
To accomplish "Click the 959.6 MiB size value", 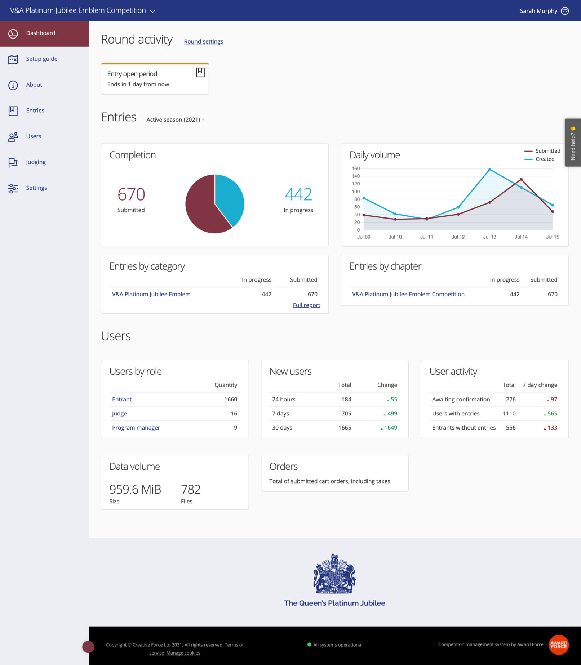I will 135,489.
